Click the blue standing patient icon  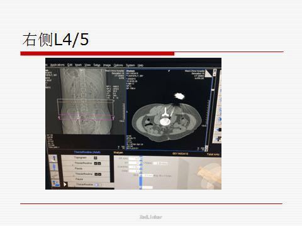pos(54,167)
